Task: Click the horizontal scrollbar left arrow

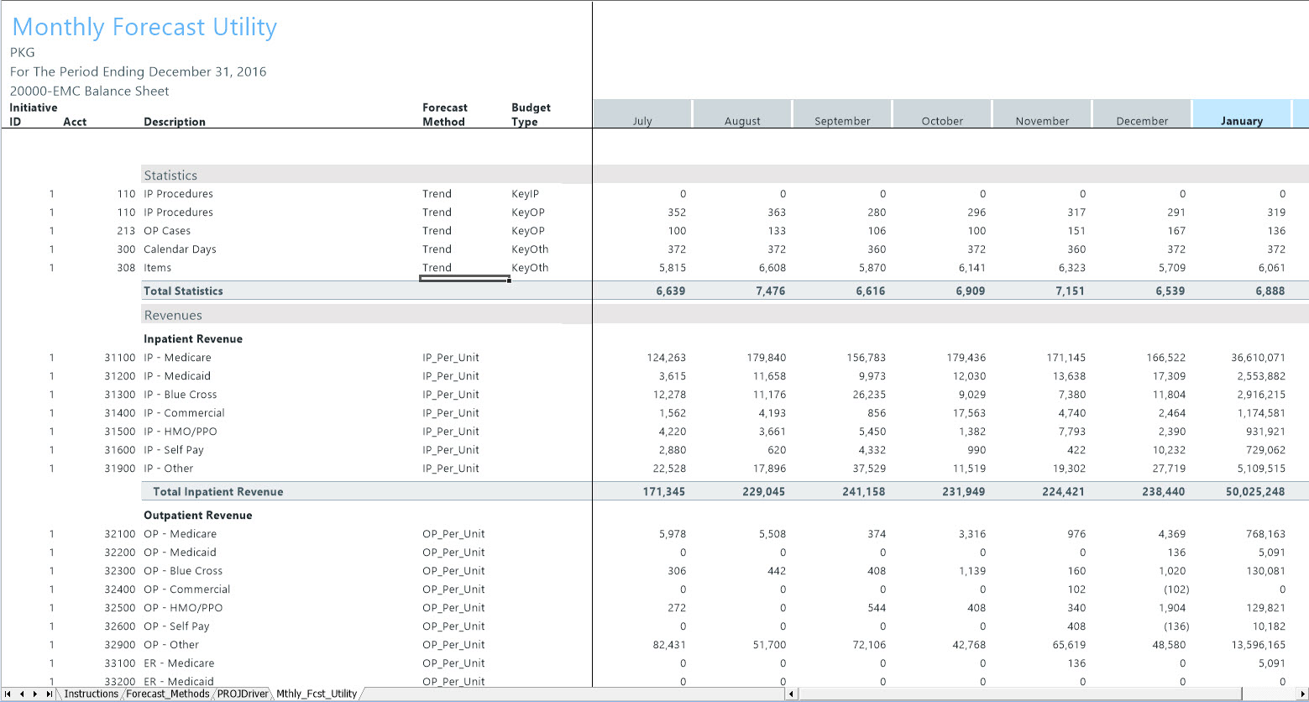Action: point(791,694)
